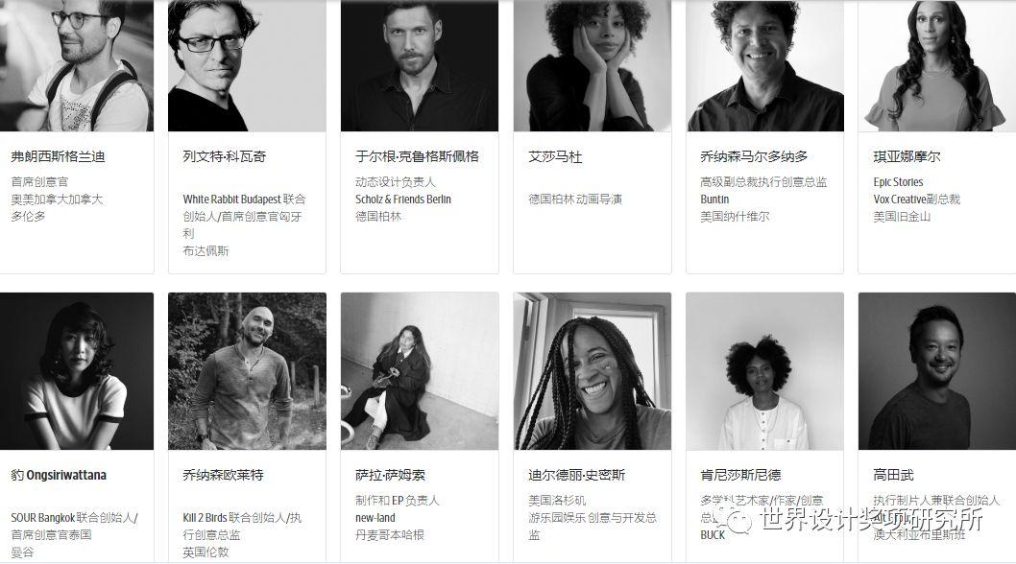
Task: Select 于尔根·克鲁格斯佩格 portrait photo
Action: pos(420,65)
